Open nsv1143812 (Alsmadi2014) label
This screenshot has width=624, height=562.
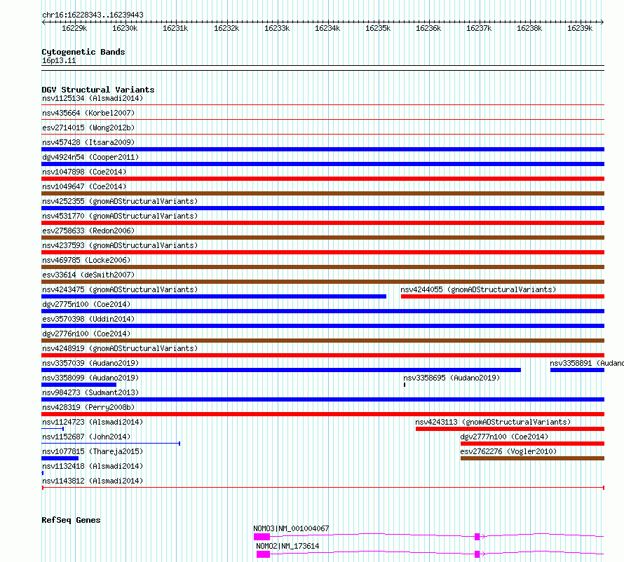pos(93,481)
